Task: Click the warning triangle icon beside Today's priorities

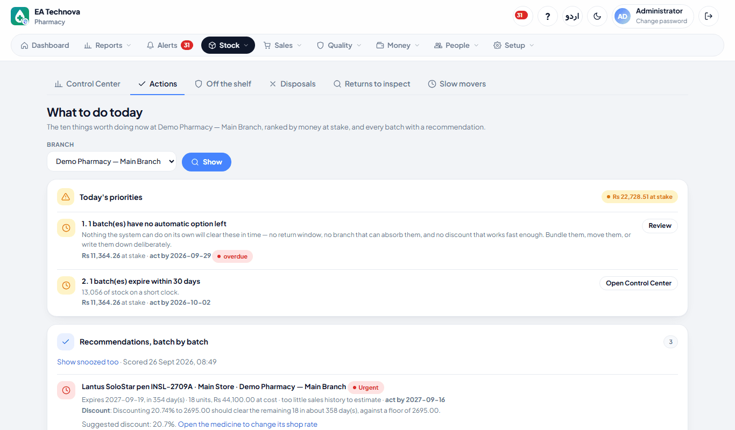Action: point(66,197)
